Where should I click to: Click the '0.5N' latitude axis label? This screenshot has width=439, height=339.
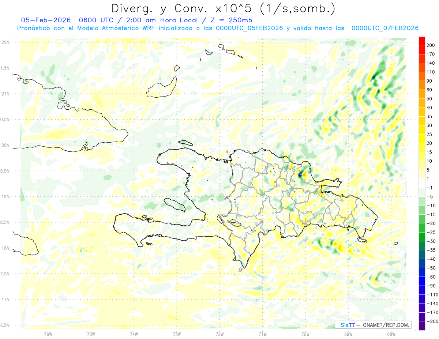[x=5, y=120]
